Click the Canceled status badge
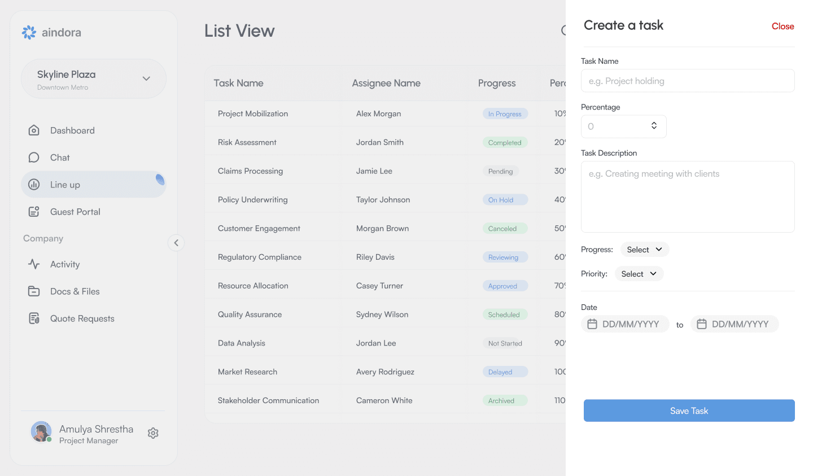The width and height of the screenshot is (813, 476). pyautogui.click(x=505, y=229)
